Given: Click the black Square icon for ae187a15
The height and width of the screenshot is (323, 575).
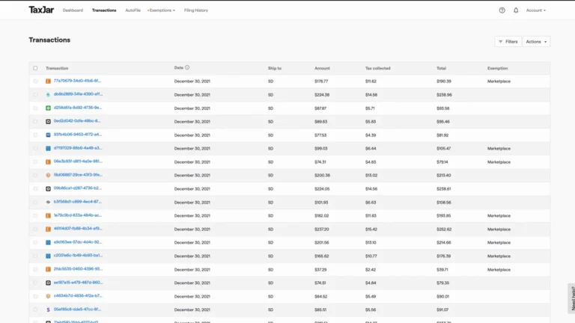Looking at the screenshot, I should 48,283.
